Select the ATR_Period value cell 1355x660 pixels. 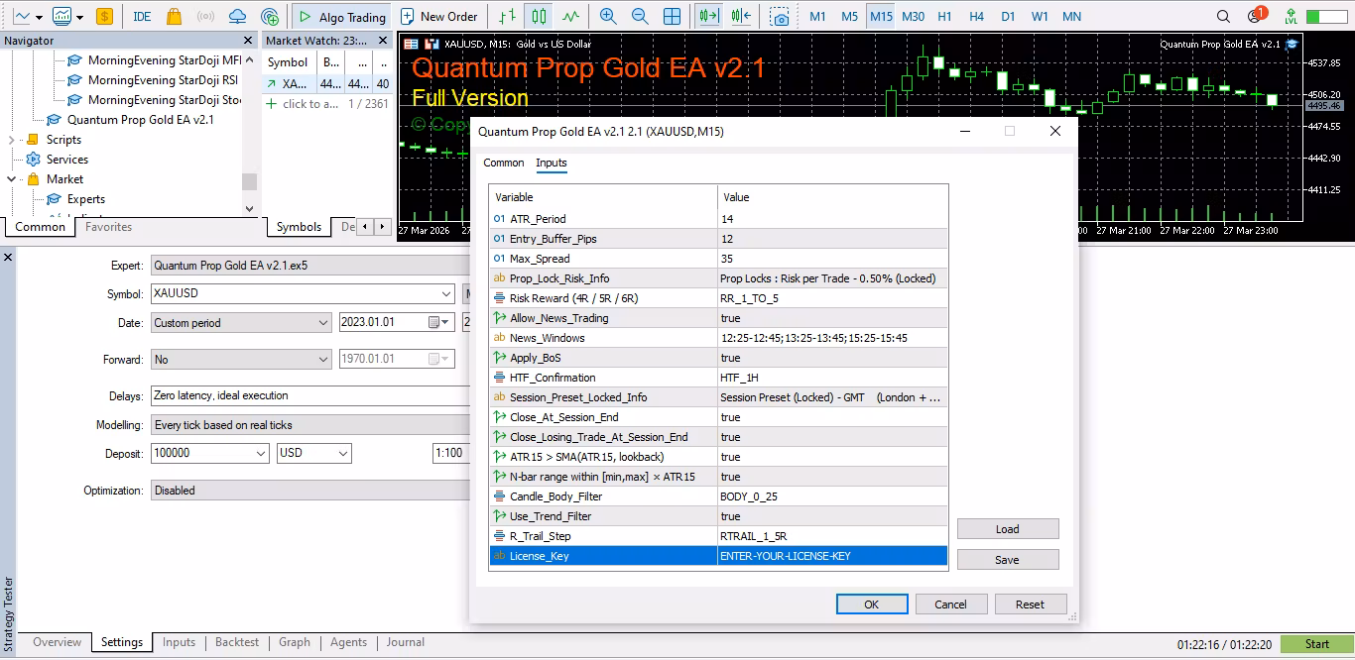[832, 219]
